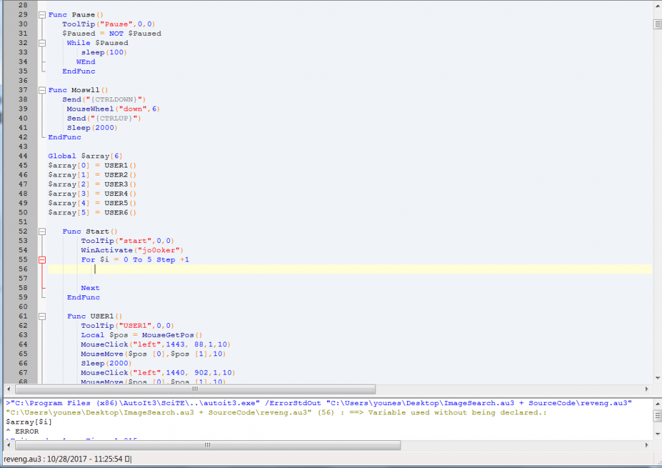Collapse the Func USER1 fold marker

point(42,316)
